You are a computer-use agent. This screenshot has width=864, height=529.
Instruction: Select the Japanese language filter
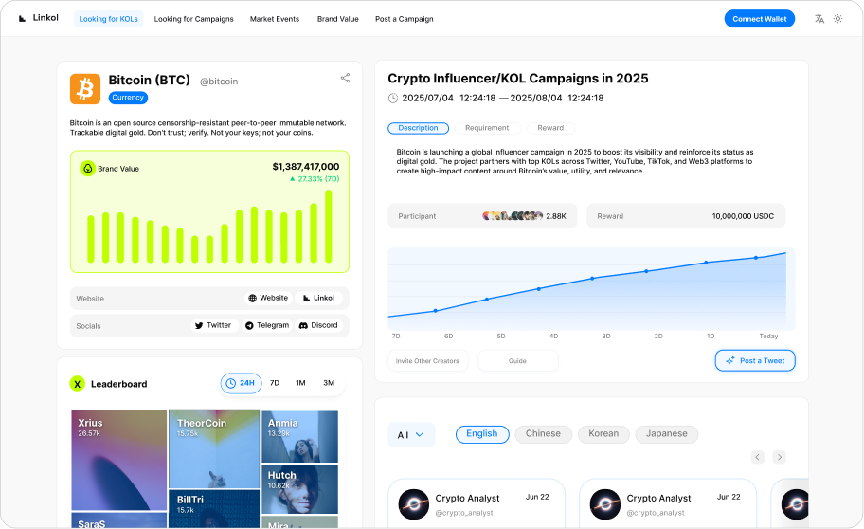pyautogui.click(x=667, y=434)
